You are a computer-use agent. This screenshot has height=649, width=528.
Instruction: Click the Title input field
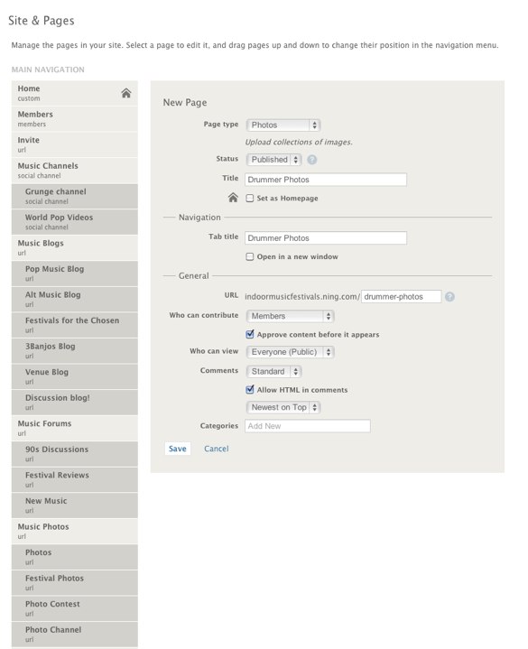click(x=326, y=180)
